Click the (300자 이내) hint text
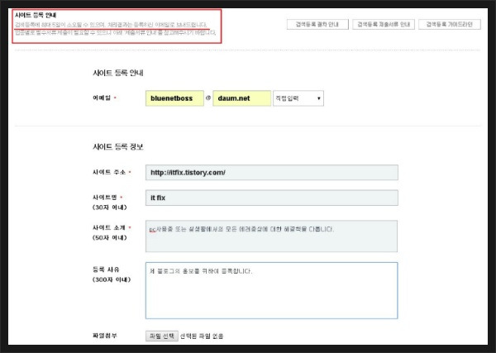Screen dimensions: 496x353 [x=112, y=279]
